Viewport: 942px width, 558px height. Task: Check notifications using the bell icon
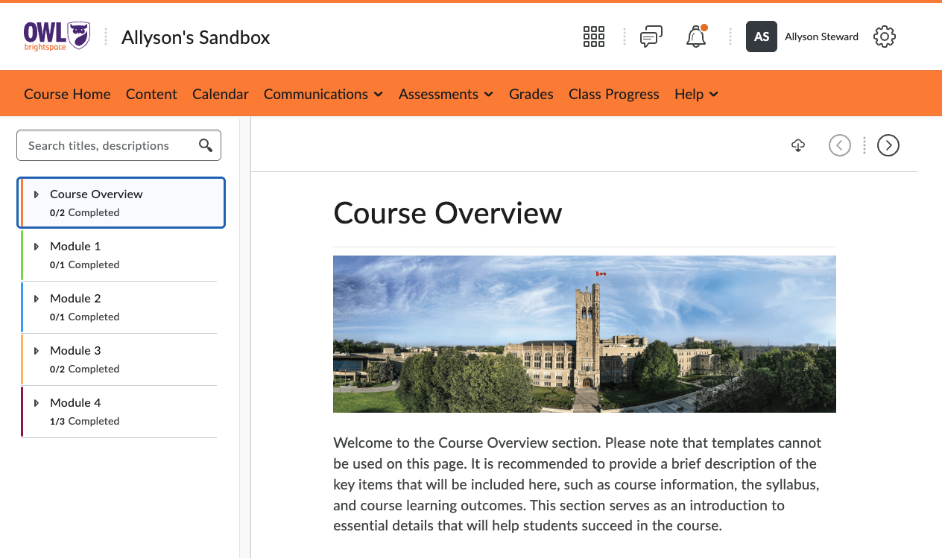[x=695, y=36]
